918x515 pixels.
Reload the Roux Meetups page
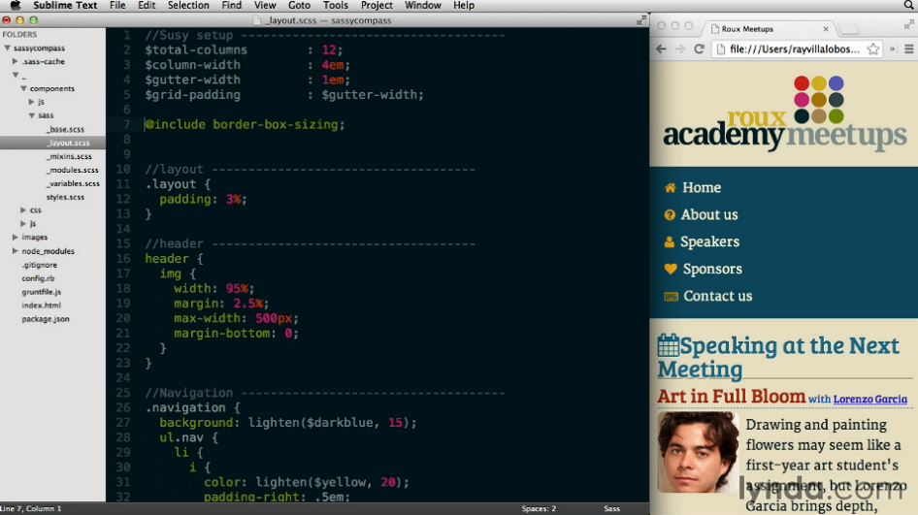(x=699, y=49)
